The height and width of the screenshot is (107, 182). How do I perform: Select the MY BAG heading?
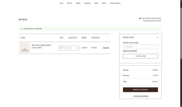pyautogui.click(x=23, y=20)
